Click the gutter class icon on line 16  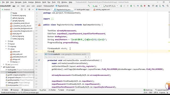(40, 25)
